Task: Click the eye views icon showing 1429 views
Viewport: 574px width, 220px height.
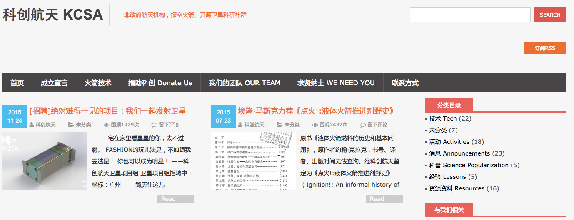Action: coord(107,125)
